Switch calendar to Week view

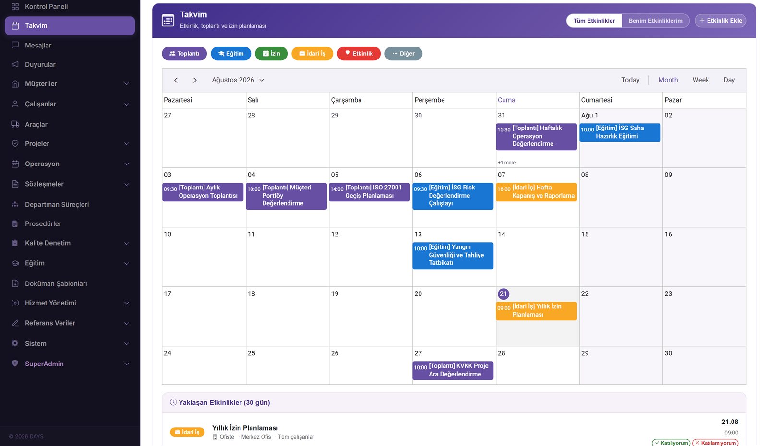pyautogui.click(x=700, y=80)
